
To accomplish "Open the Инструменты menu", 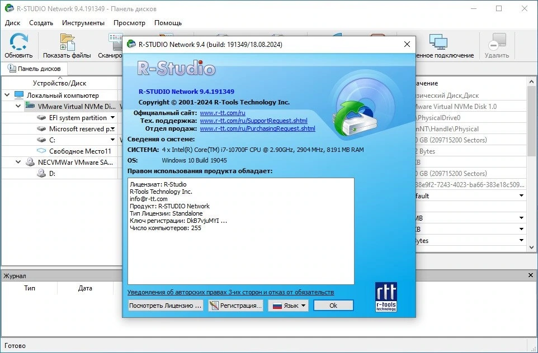I will tap(83, 23).
